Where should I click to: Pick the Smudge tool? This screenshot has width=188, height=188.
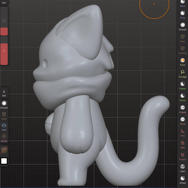tap(183, 74)
